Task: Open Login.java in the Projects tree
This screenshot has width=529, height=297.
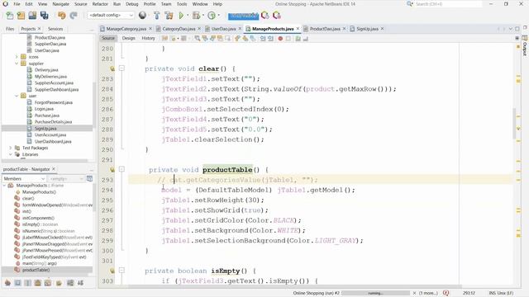Action: coord(44,109)
